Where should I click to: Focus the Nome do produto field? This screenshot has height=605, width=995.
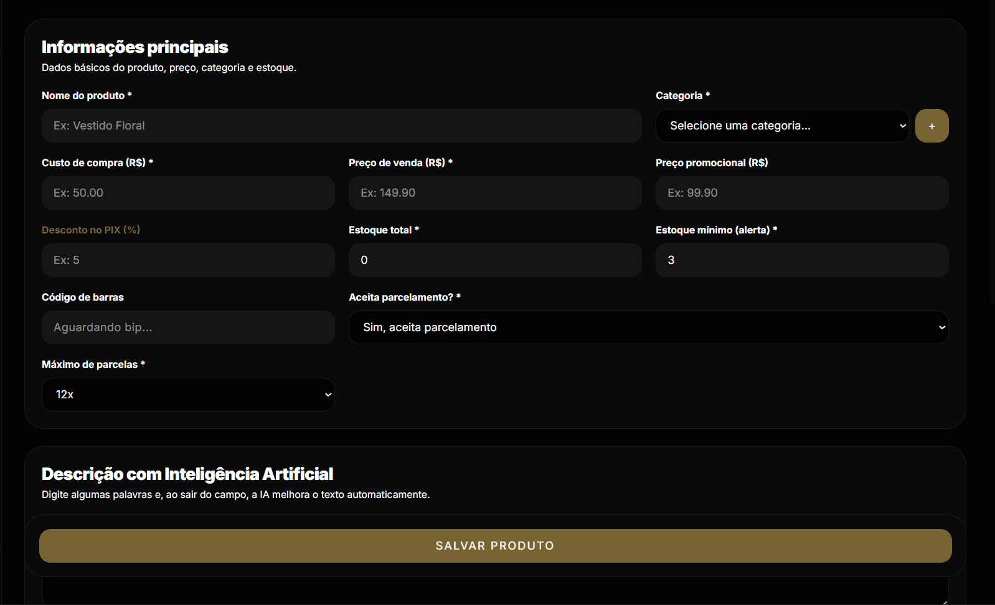(x=341, y=126)
